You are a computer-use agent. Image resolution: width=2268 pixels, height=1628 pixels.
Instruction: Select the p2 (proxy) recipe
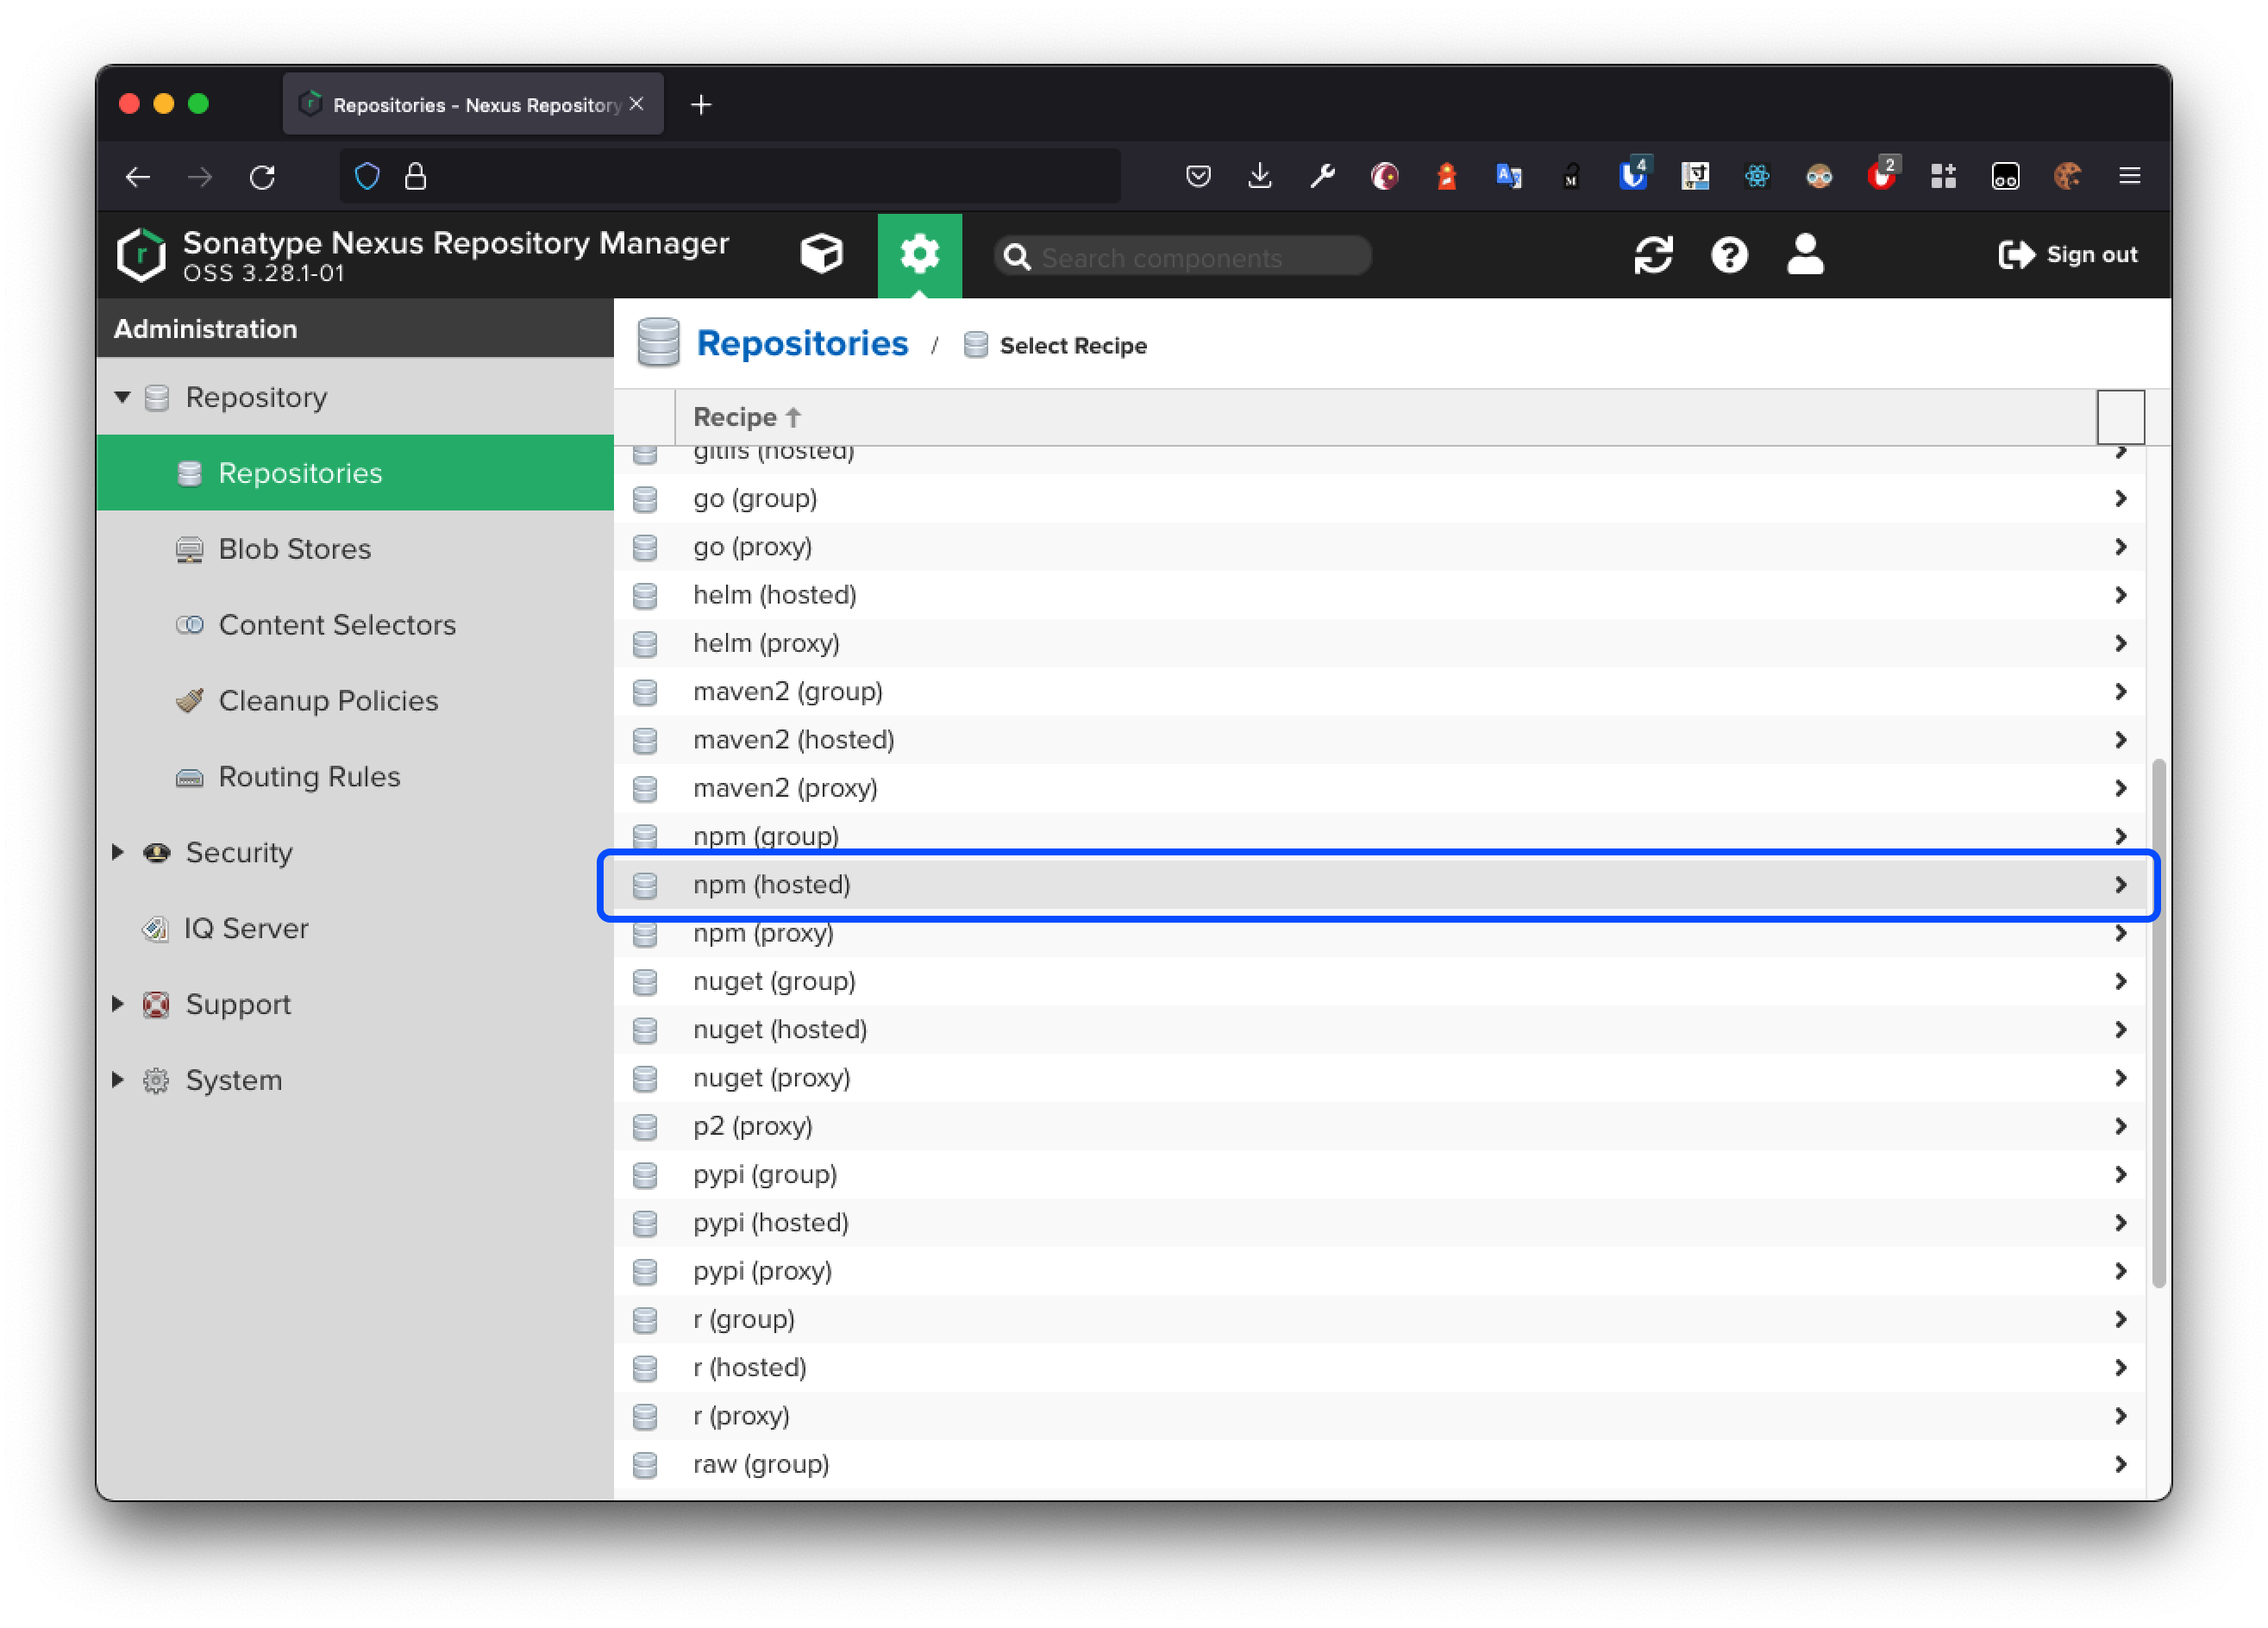(x=1379, y=1126)
